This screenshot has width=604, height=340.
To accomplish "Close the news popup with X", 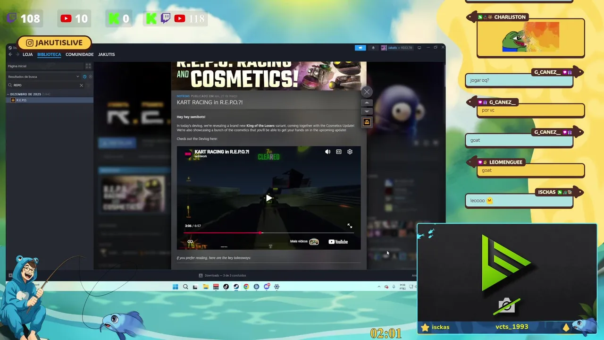I will [x=367, y=92].
